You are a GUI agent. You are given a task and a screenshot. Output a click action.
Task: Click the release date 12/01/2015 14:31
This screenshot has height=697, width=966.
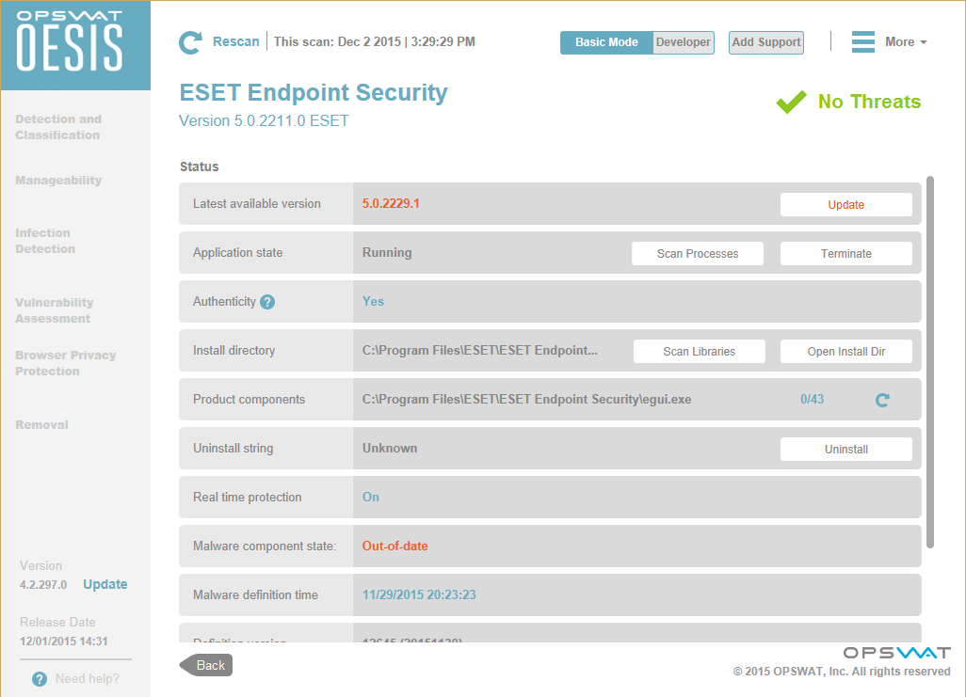coord(64,641)
